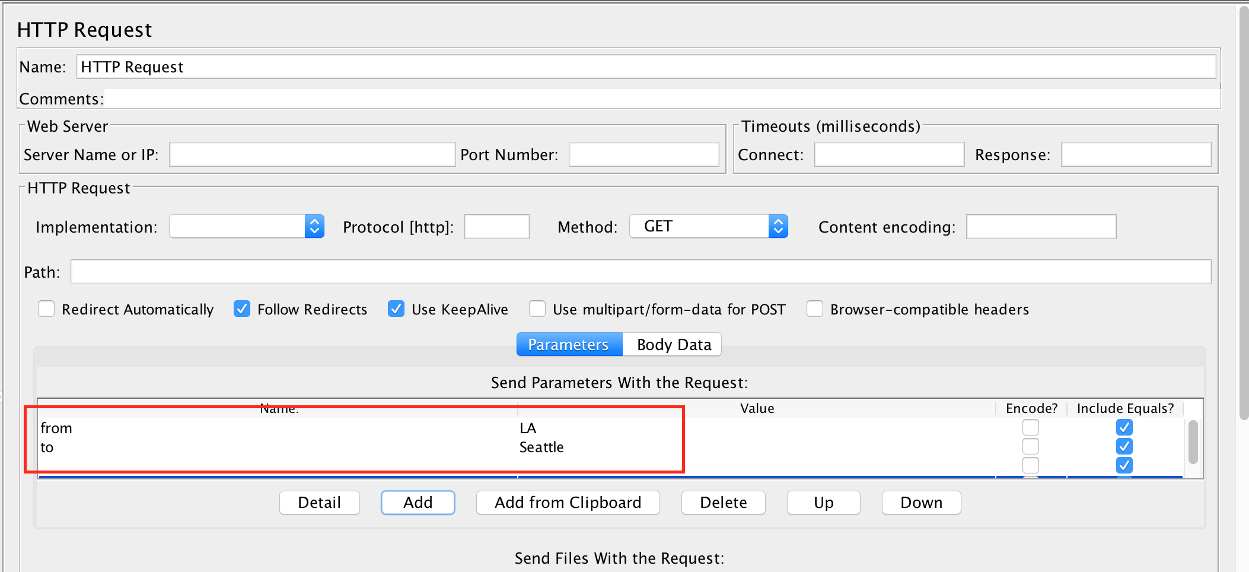Enable Redirect Automatically checkbox
The width and height of the screenshot is (1249, 572).
(x=46, y=309)
